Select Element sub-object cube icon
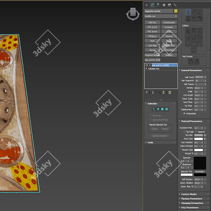The height and width of the screenshot is (211, 211). click(x=167, y=109)
